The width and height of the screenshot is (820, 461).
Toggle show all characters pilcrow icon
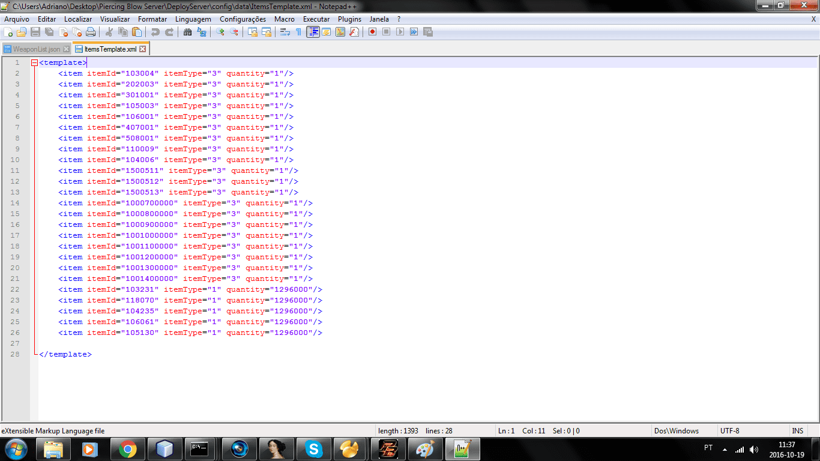298,32
